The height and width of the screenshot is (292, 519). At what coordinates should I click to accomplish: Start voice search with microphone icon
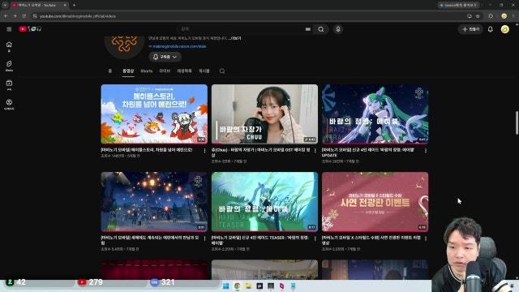click(338, 29)
